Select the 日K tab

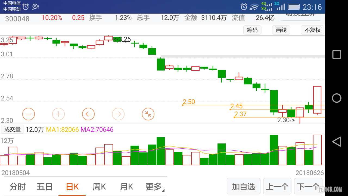(72, 187)
